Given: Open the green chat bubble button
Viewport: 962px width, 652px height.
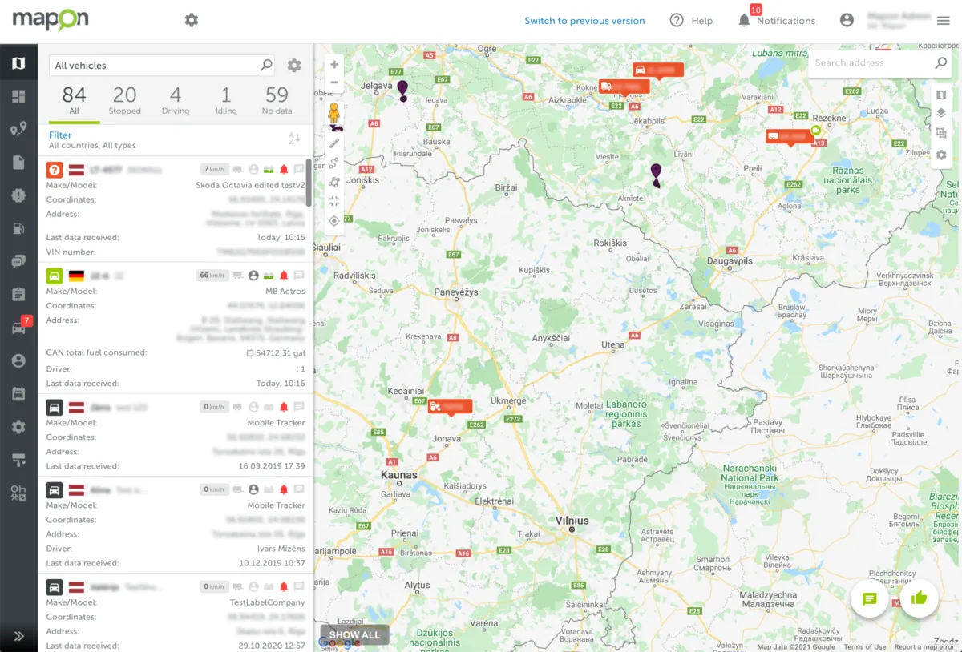Looking at the screenshot, I should tap(869, 598).
